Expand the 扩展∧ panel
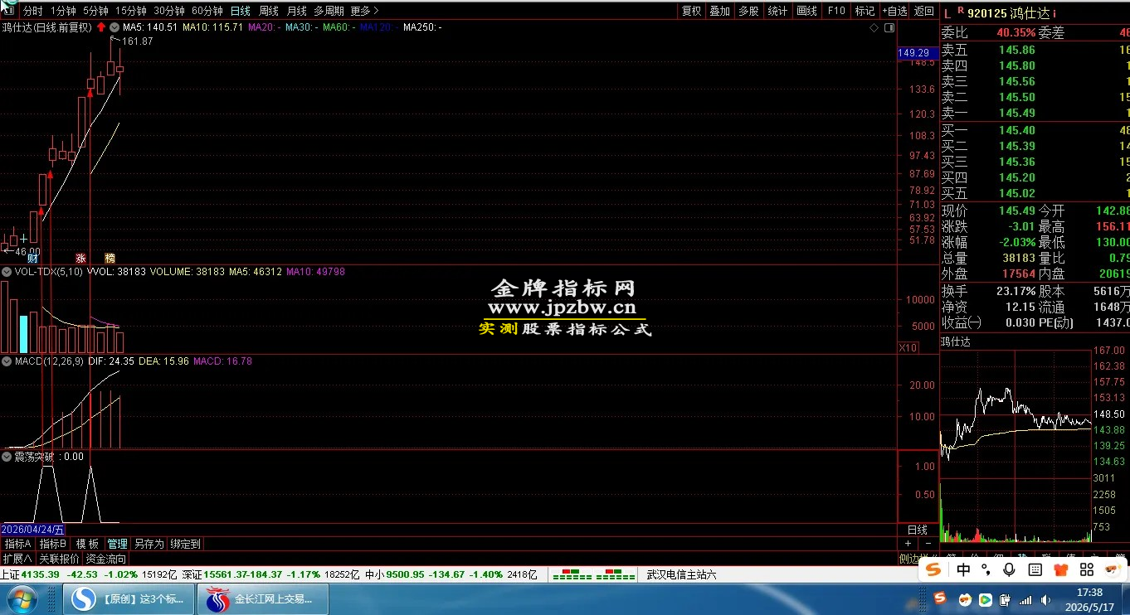 17,559
